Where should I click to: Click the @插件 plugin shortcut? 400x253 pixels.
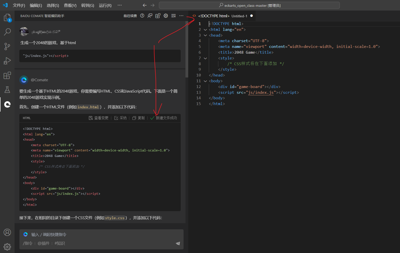click(44, 243)
